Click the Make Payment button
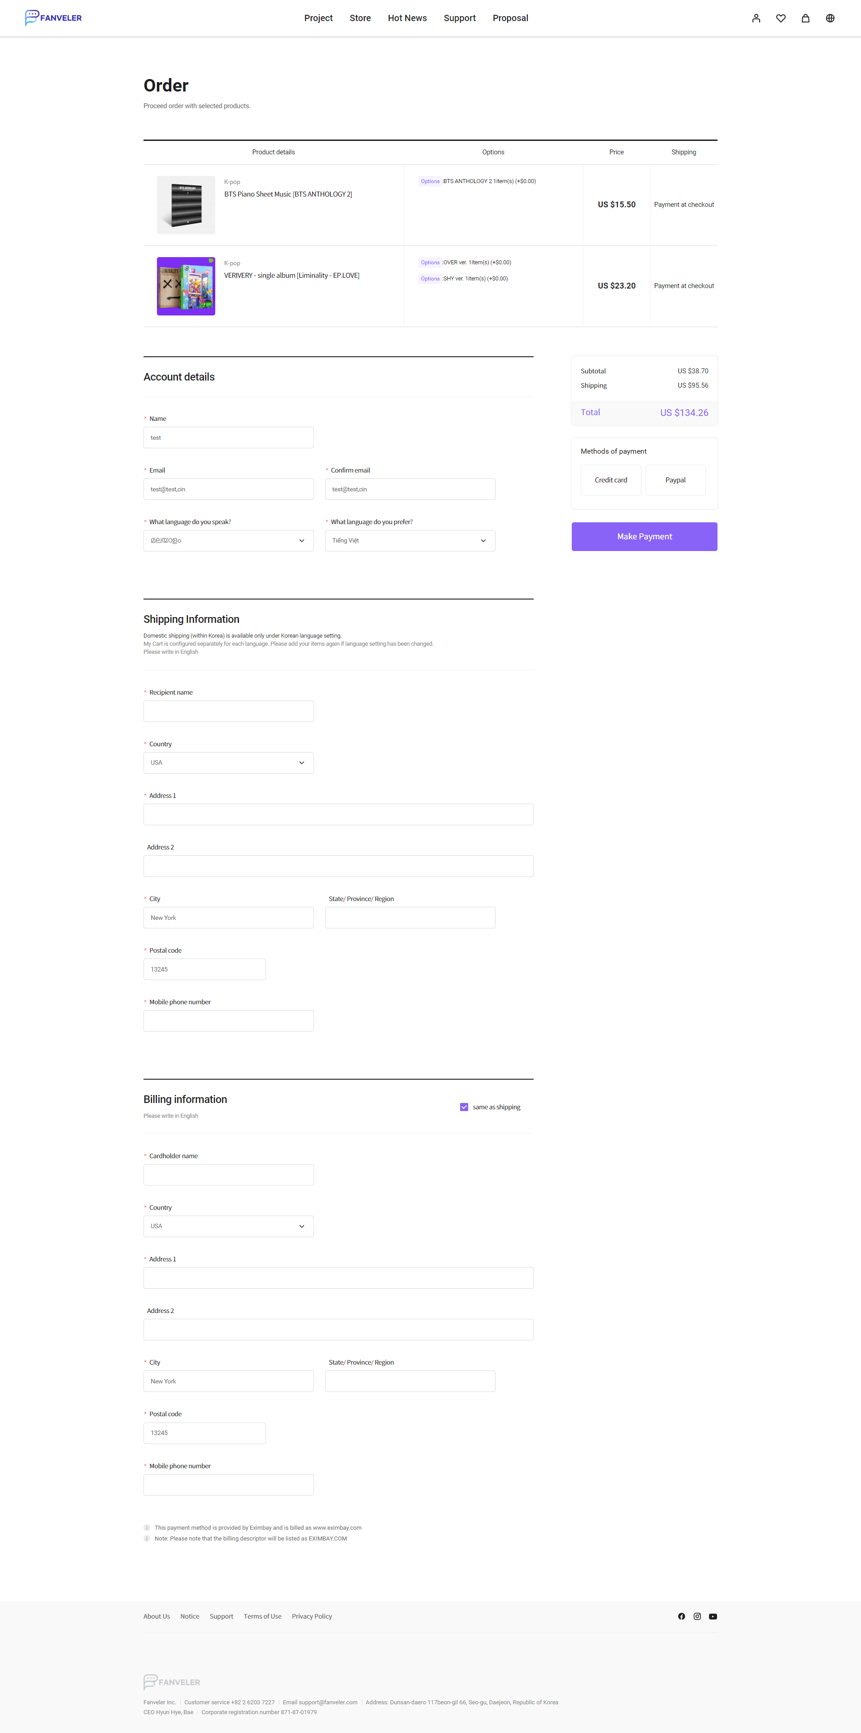The height and width of the screenshot is (1733, 861). [644, 536]
